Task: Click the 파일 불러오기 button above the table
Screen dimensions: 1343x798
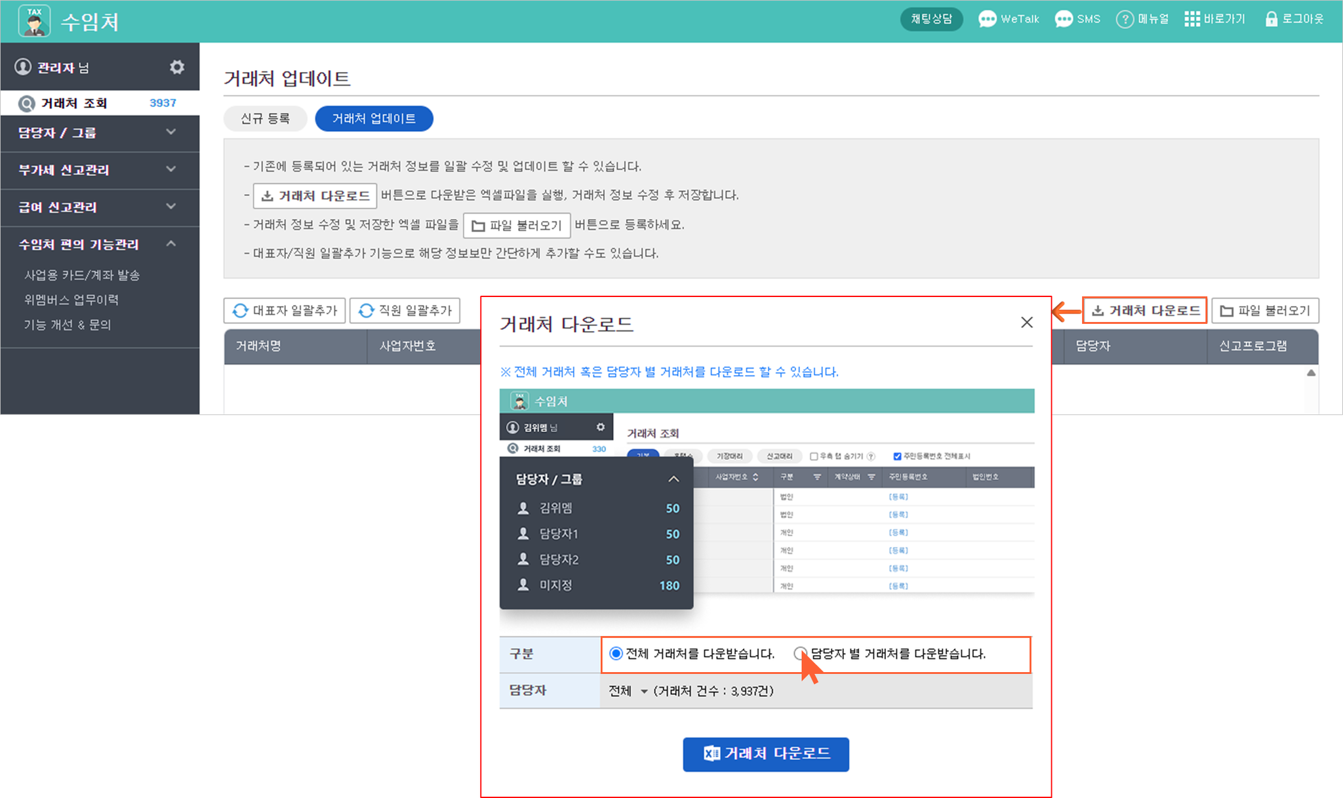Action: click(x=1265, y=311)
